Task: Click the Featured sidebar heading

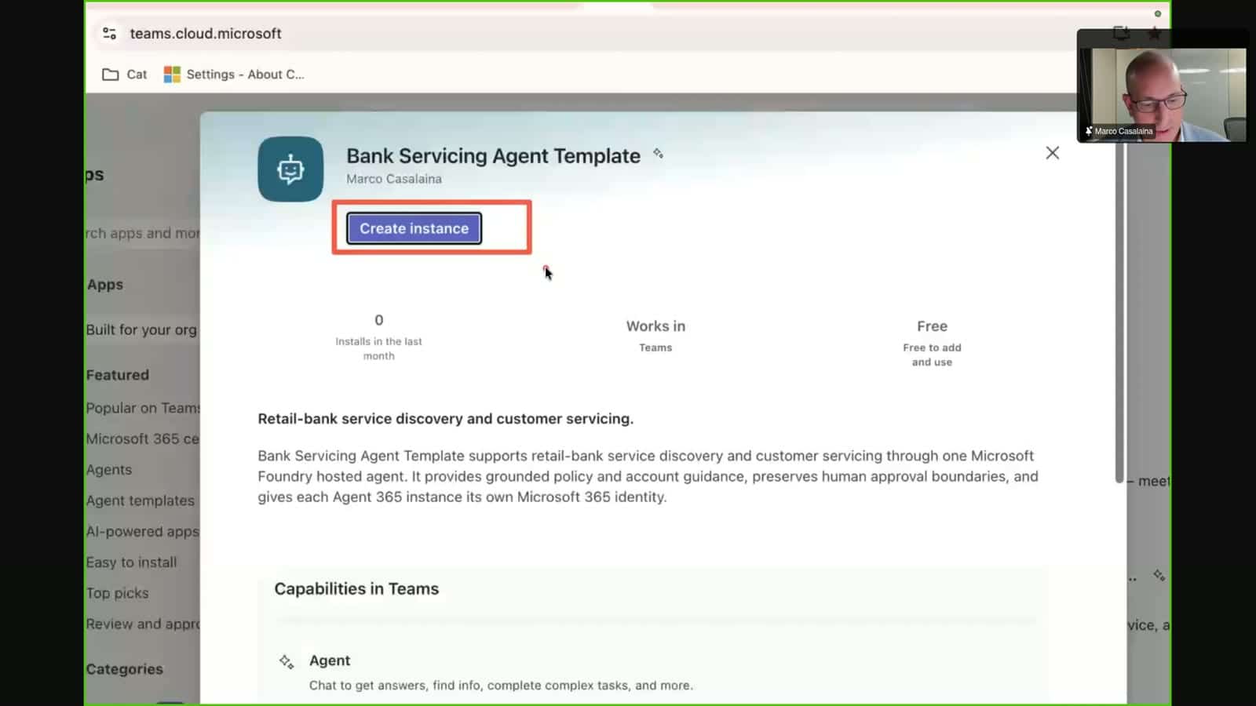Action: pyautogui.click(x=118, y=375)
